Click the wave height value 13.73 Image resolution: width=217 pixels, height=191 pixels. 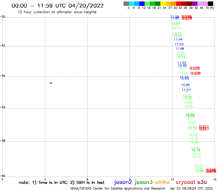point(197,157)
